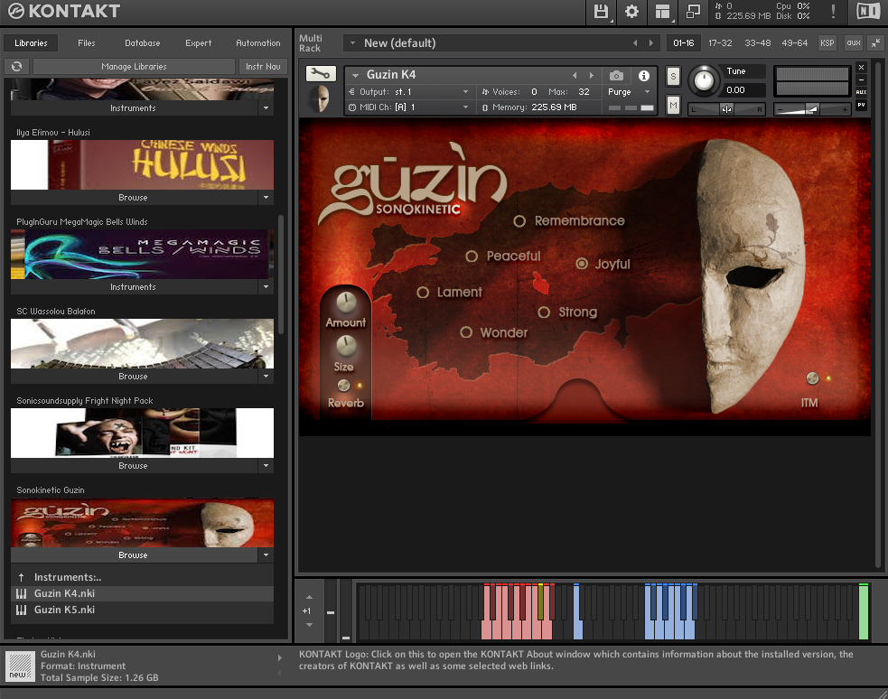Shift keyboard octave up arrow
Image resolution: width=888 pixels, height=699 pixels.
point(309,597)
